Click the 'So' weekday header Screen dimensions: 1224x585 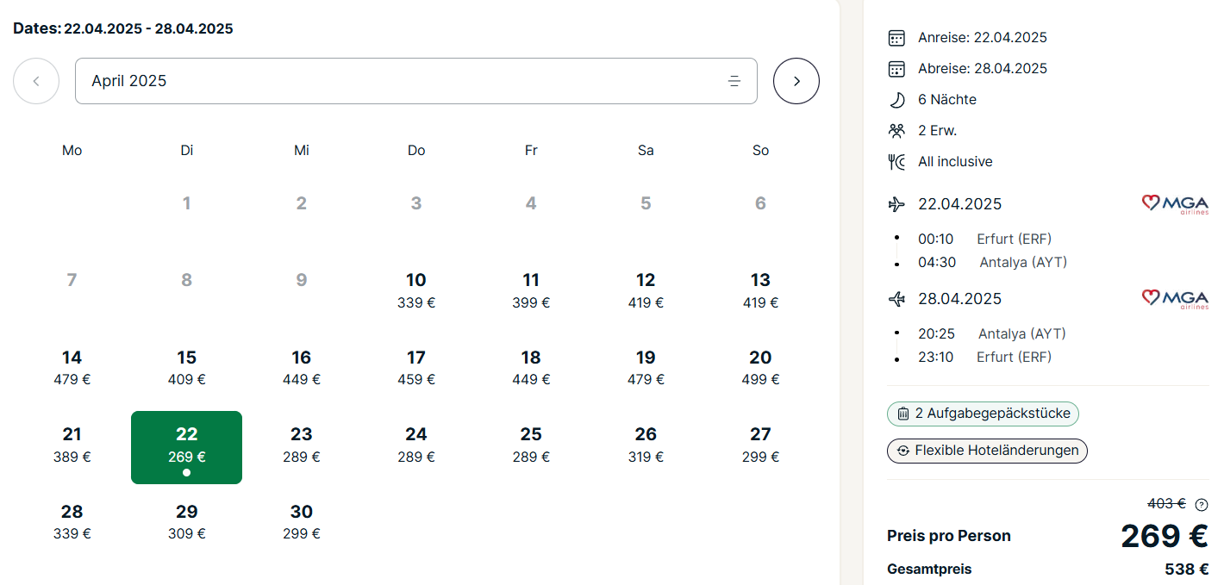pos(760,151)
